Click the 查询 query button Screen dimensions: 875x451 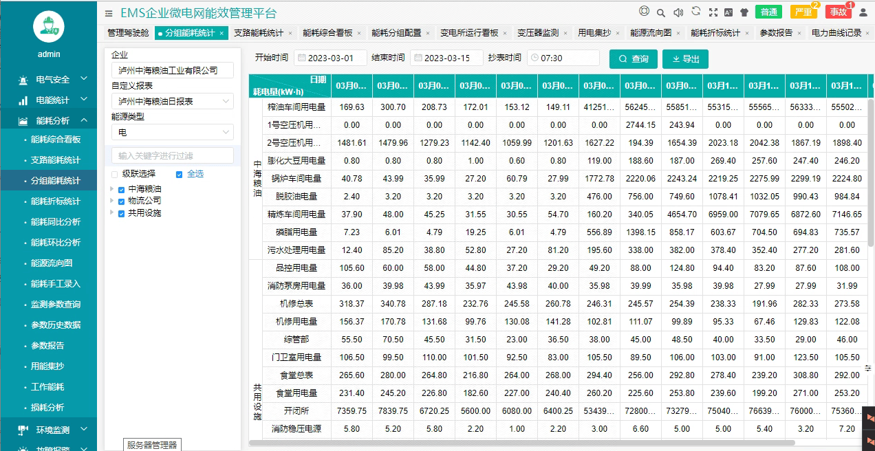click(634, 59)
